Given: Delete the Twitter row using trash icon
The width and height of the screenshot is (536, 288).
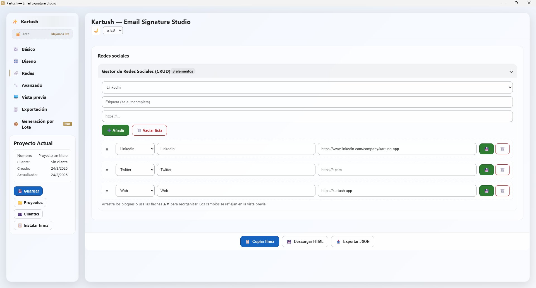Looking at the screenshot, I should click(502, 170).
